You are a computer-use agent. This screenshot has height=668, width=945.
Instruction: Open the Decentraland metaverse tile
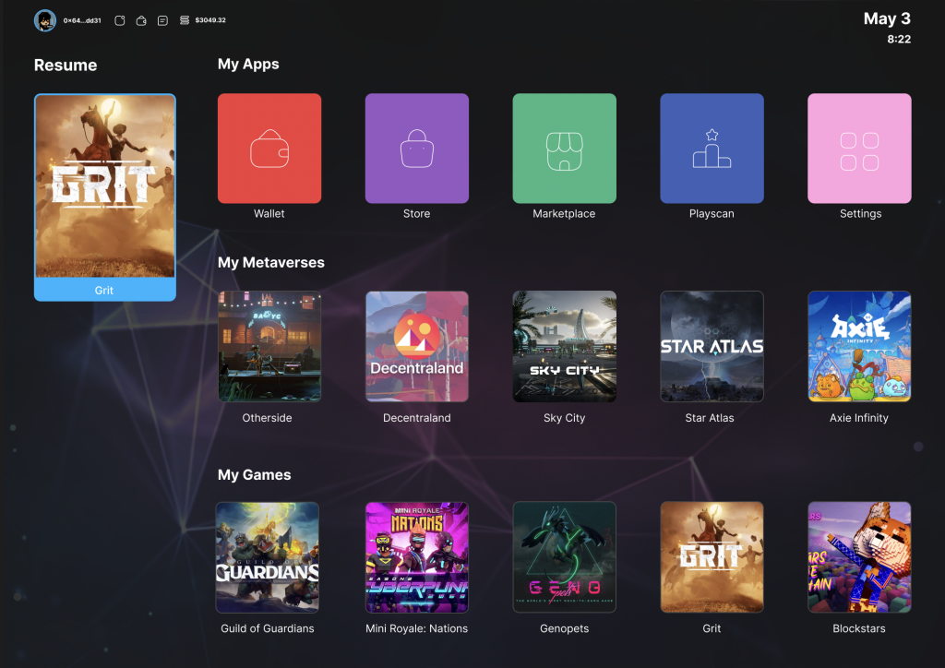point(416,347)
